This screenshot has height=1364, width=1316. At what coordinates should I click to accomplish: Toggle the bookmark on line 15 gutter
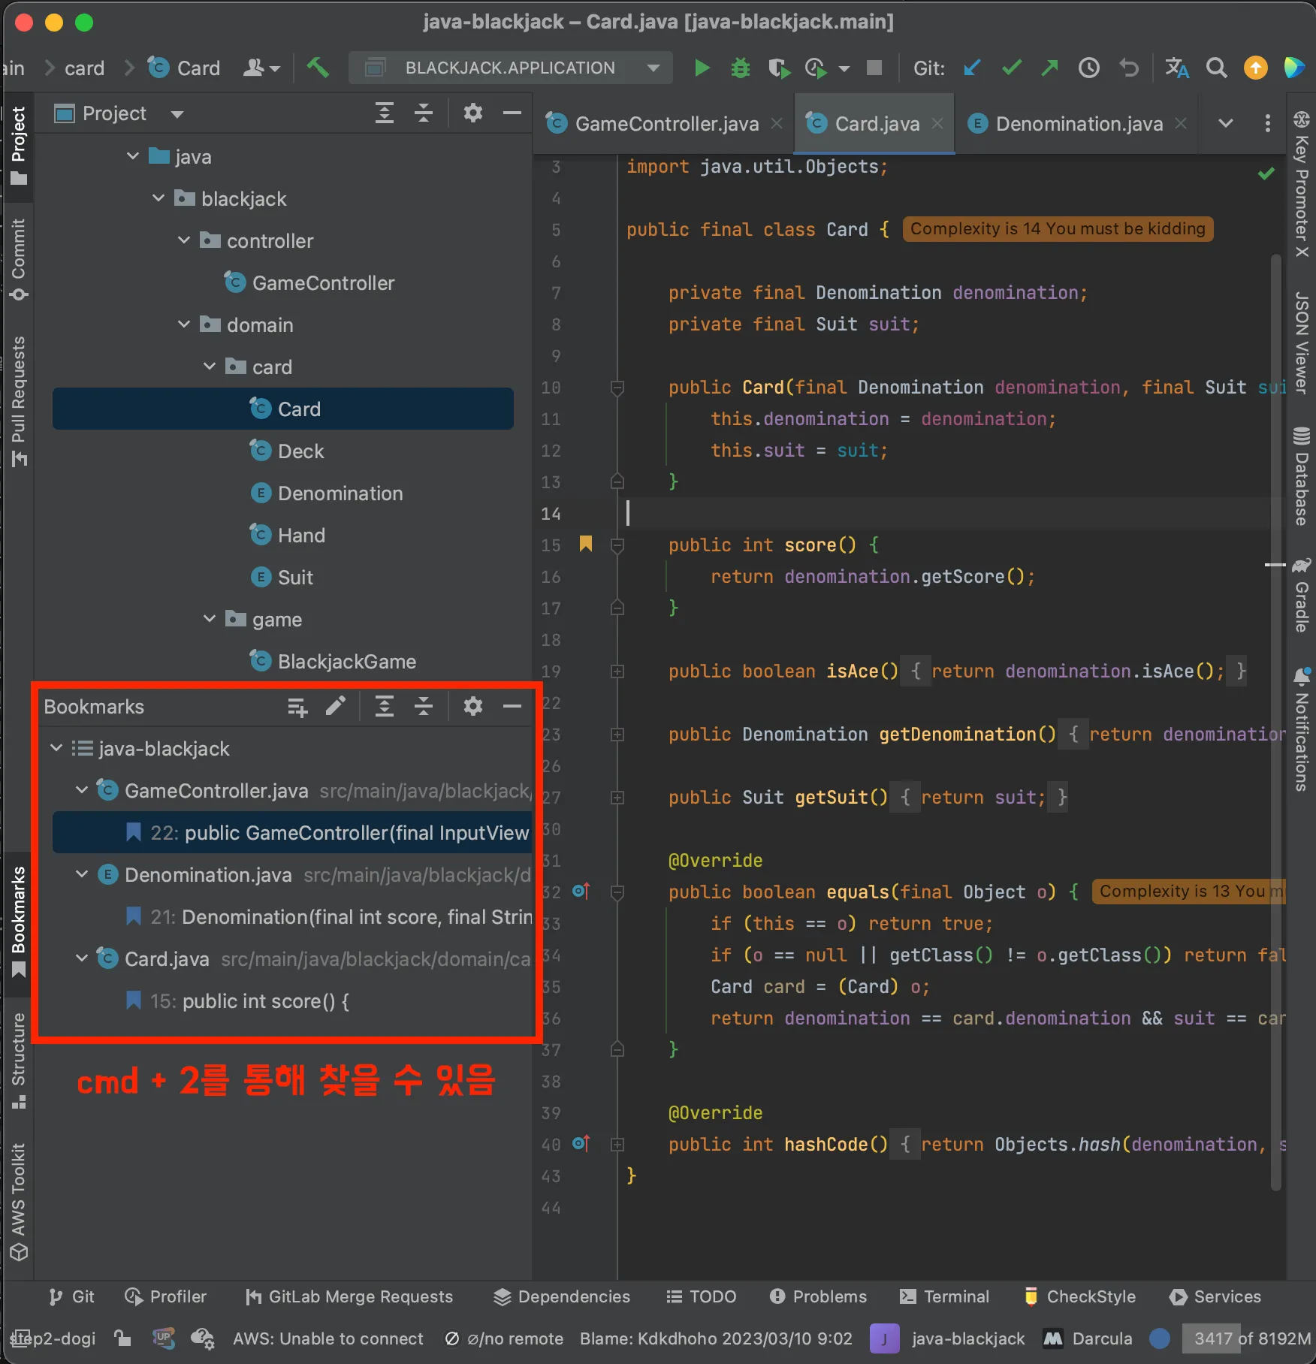(x=586, y=545)
